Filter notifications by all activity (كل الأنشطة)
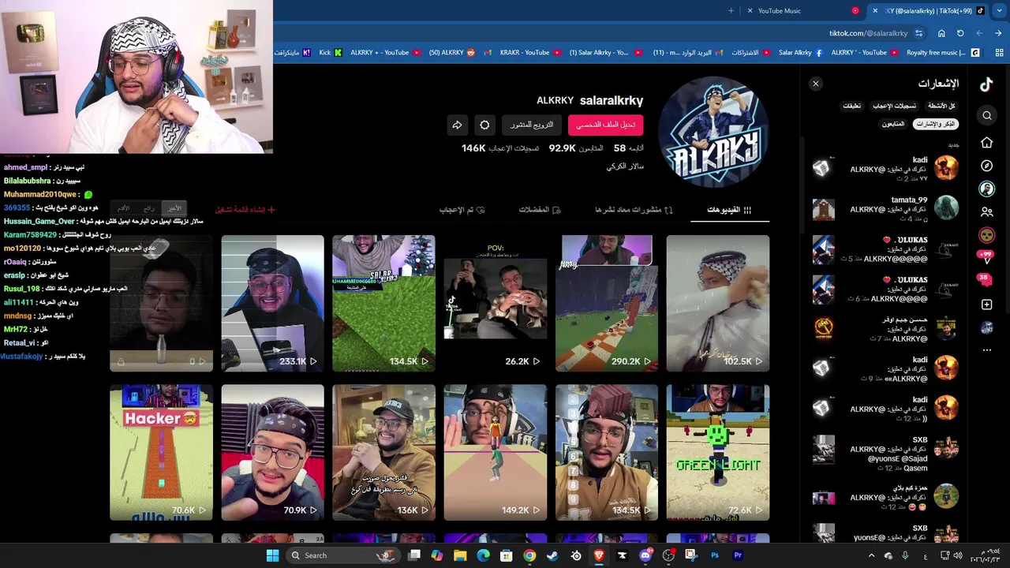This screenshot has height=568, width=1010. [x=941, y=106]
